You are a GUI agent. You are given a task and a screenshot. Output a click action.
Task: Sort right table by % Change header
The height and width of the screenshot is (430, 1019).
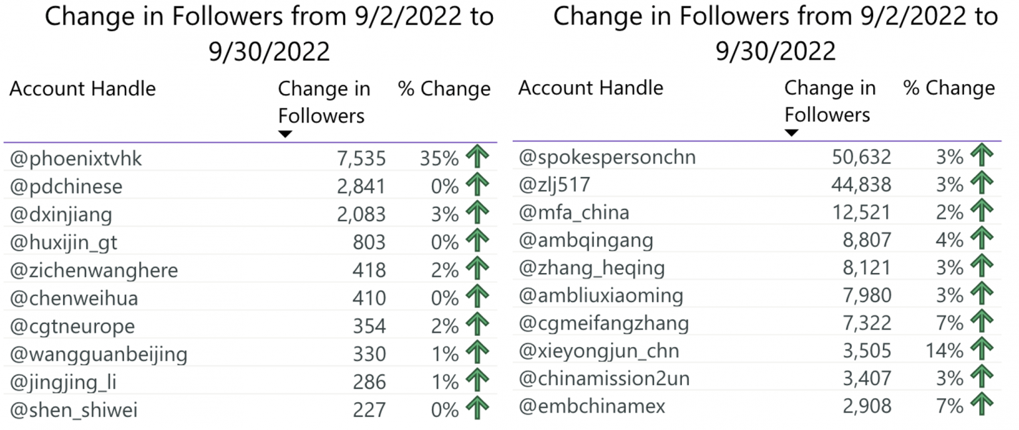[x=950, y=87]
